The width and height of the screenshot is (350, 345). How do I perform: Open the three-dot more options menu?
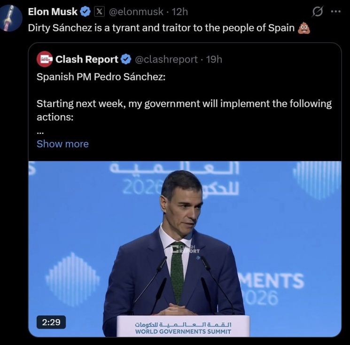pos(335,12)
